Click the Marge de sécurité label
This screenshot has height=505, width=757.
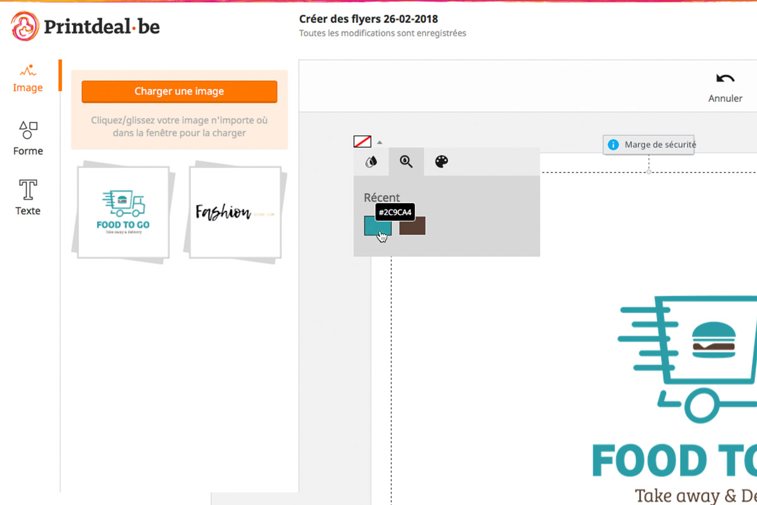coord(660,145)
